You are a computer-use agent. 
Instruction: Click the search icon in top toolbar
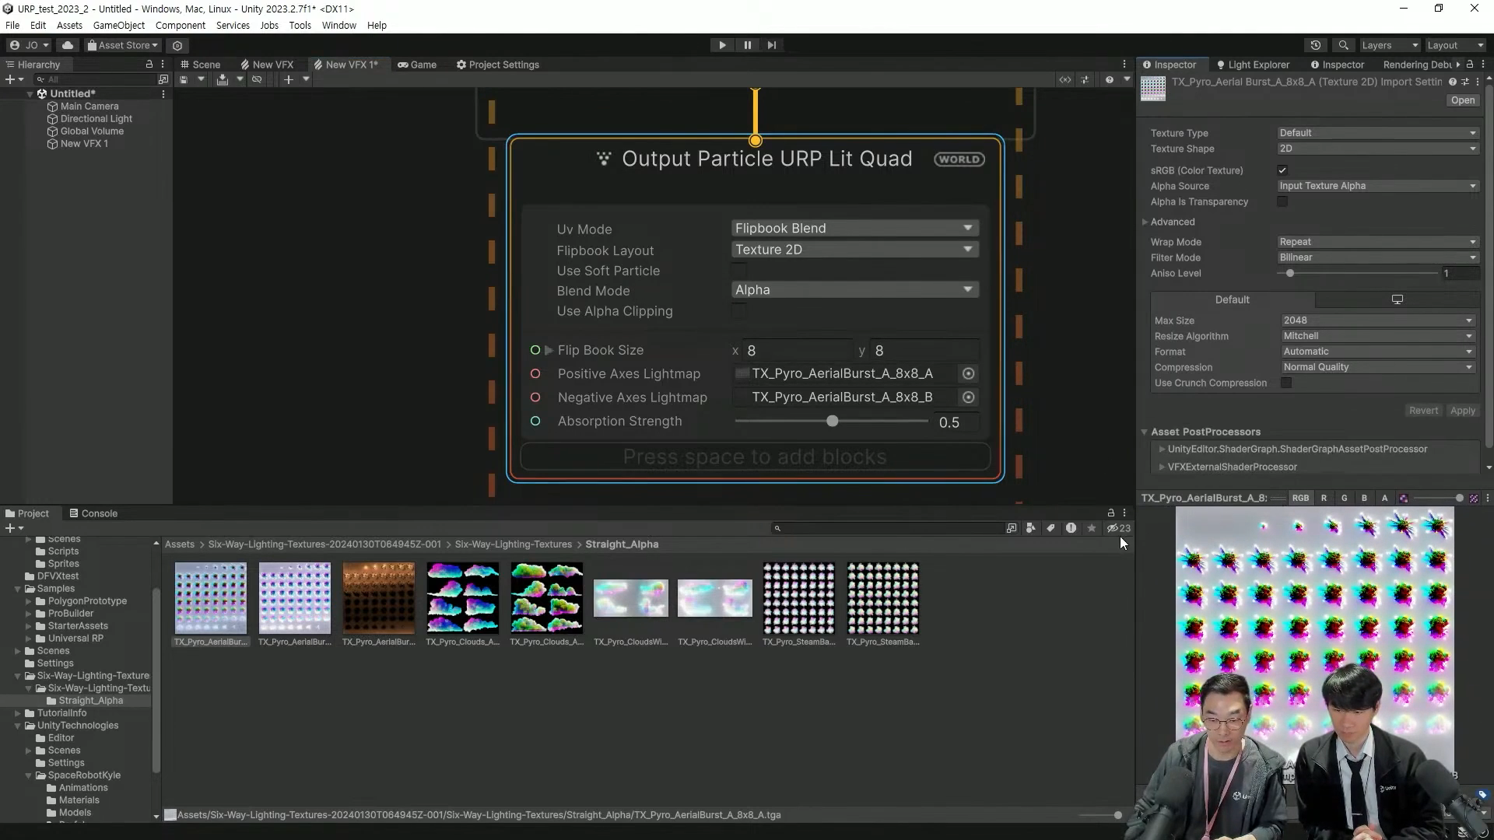pos(1343,45)
